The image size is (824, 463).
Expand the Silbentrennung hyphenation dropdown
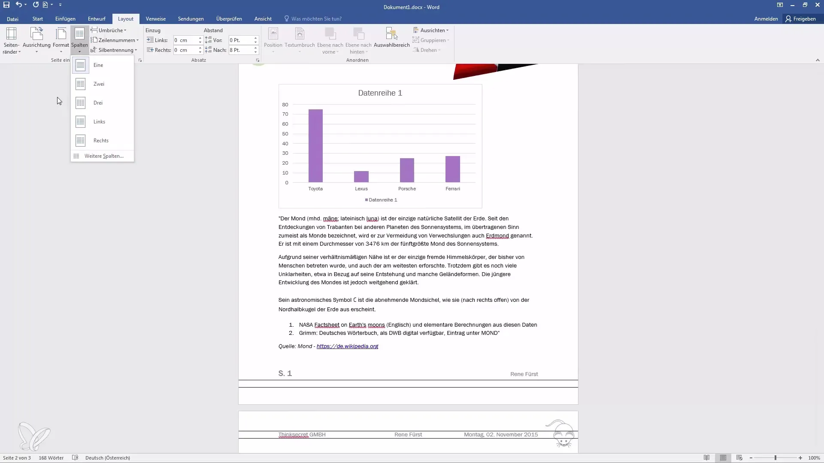(x=114, y=50)
